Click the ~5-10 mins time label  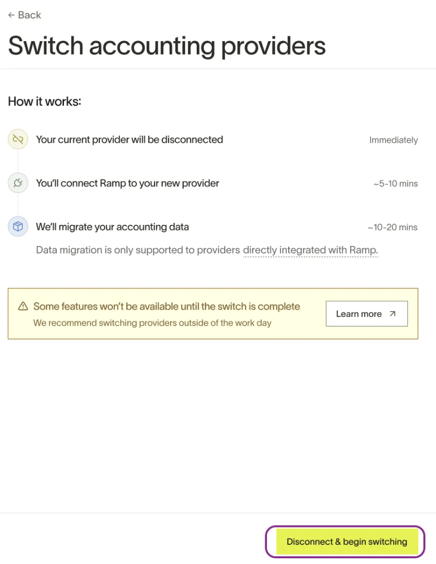click(396, 184)
